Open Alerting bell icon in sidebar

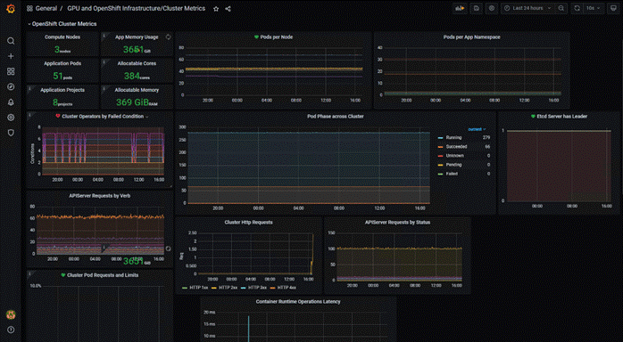(x=11, y=102)
